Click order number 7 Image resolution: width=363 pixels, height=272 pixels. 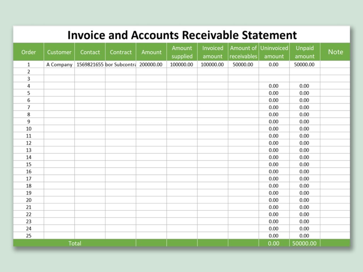pyautogui.click(x=29, y=107)
